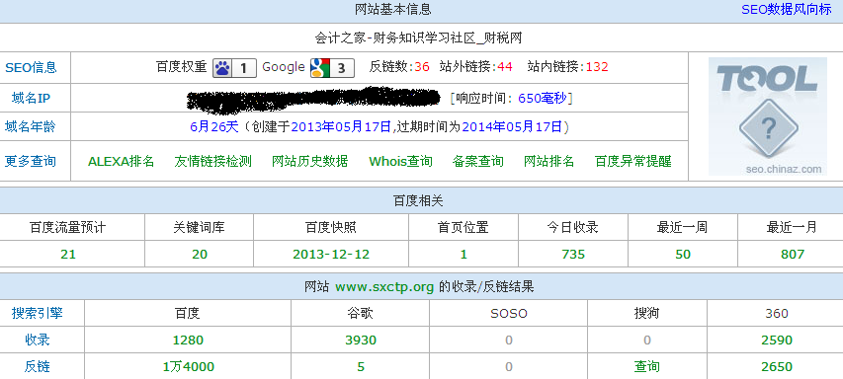
Task: Click the Baidu paw weight icon
Action: [234, 68]
